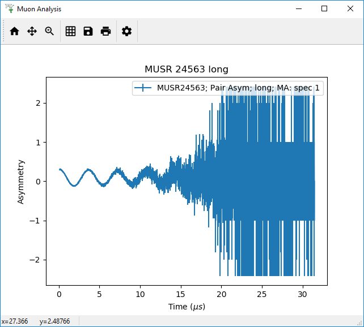Viewport: 364px width, 327px height.
Task: Print the plot with the printer icon
Action: [x=105, y=32]
